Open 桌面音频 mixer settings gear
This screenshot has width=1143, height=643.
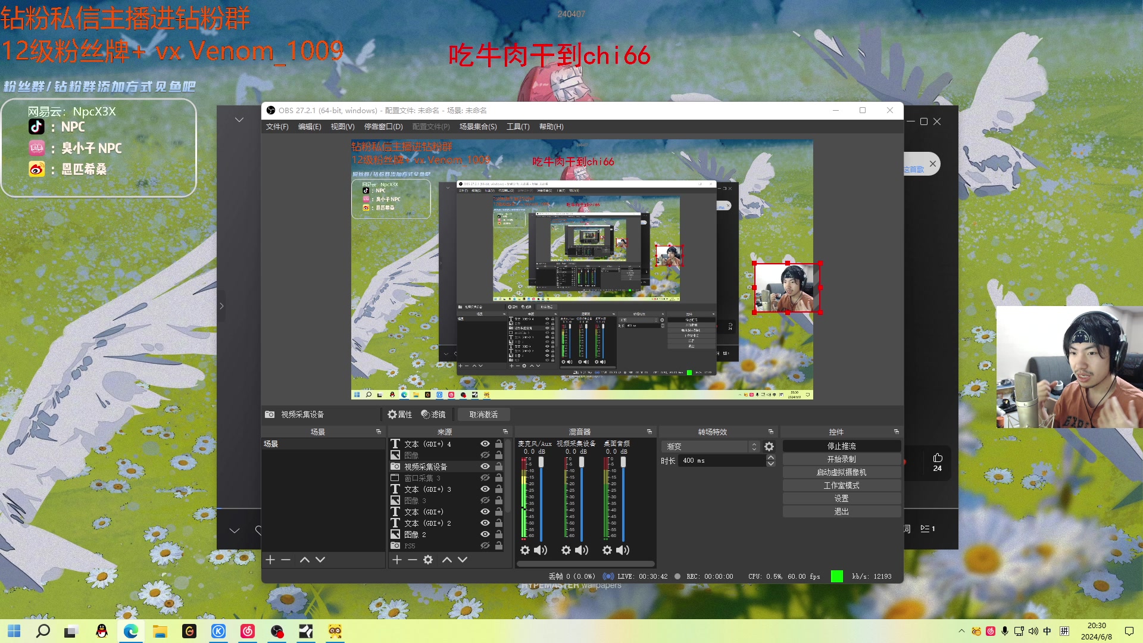point(607,550)
